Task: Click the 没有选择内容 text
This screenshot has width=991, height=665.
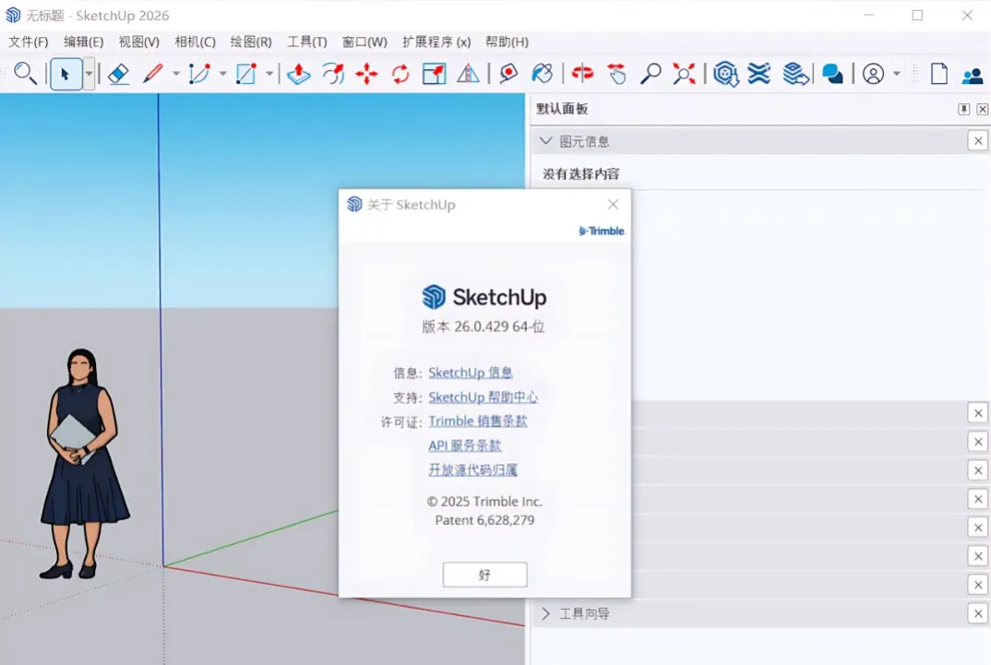Action: pos(580,174)
